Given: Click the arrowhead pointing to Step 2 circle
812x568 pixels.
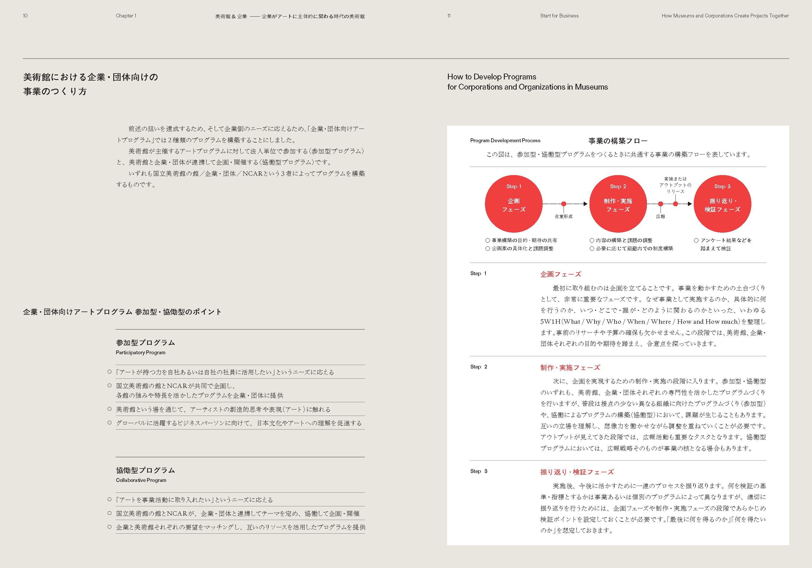Looking at the screenshot, I should (x=585, y=204).
